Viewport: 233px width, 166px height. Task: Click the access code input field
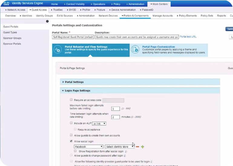click(x=113, y=100)
